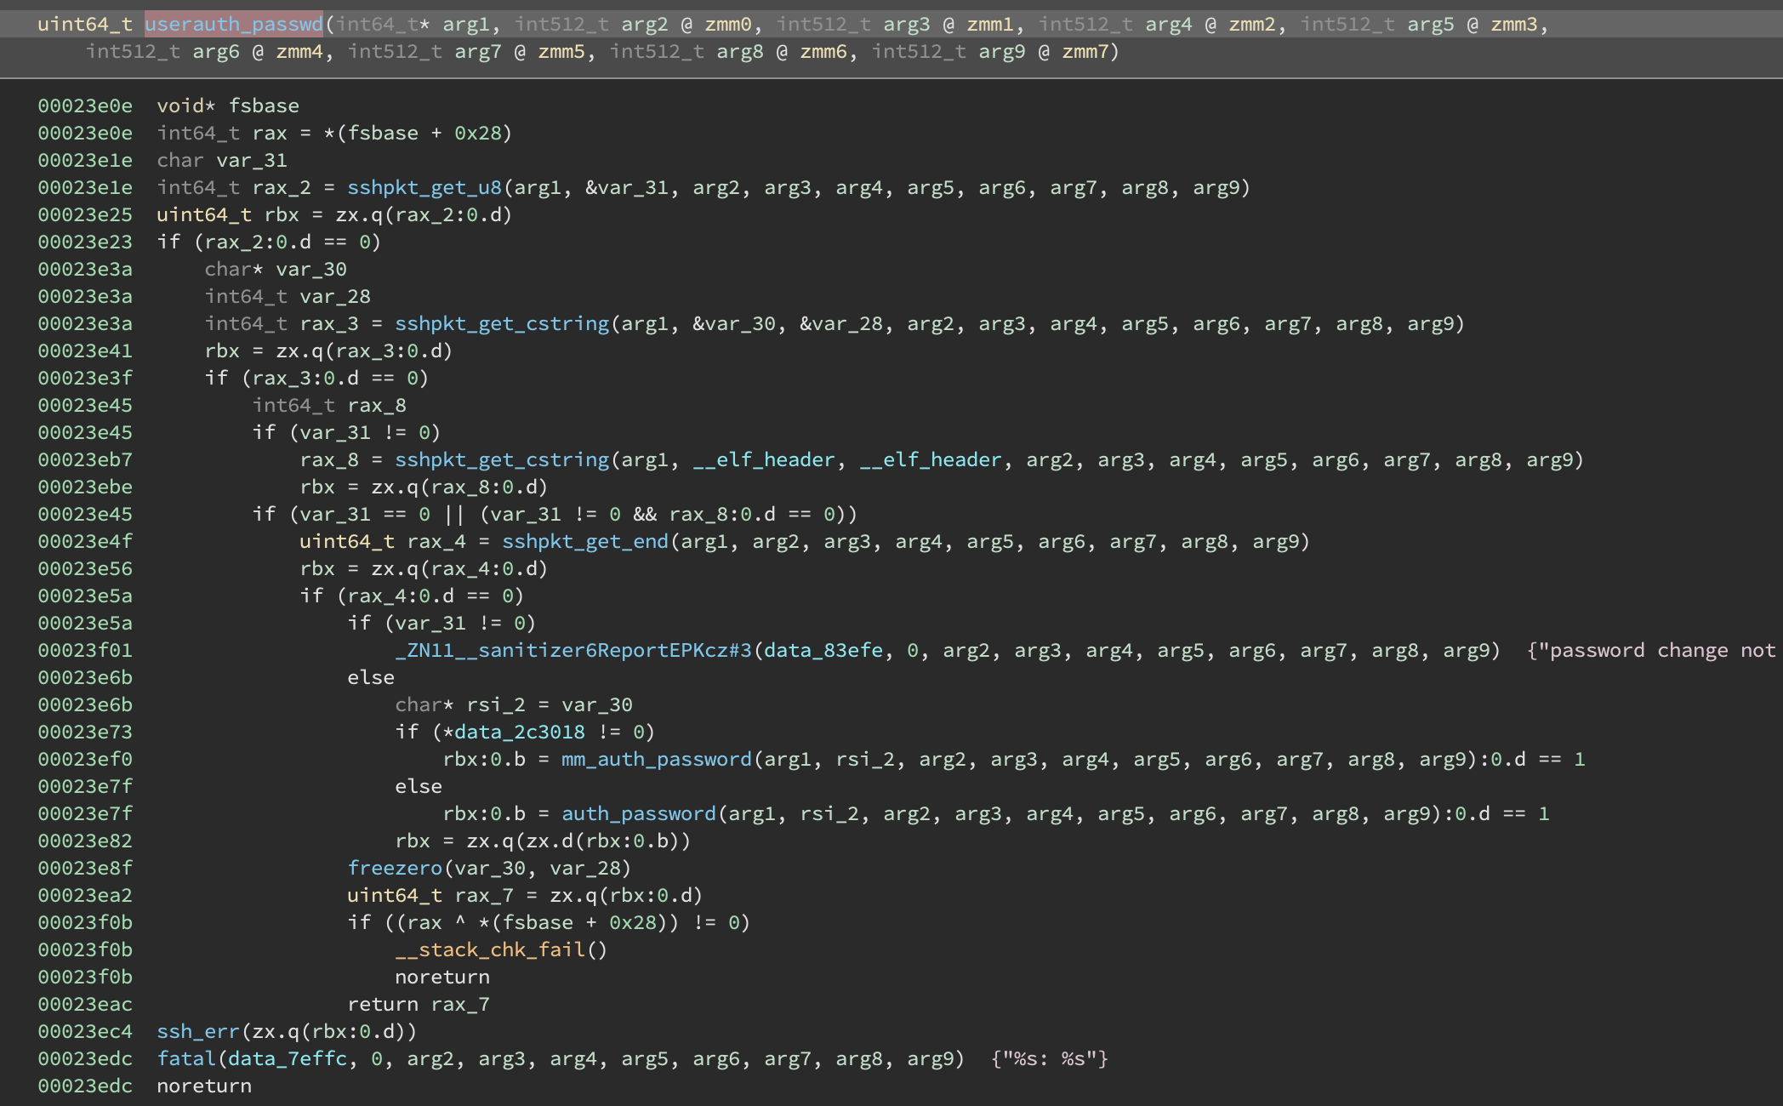
Task: Select address 00023e0e on the void* fsbase line
Action: click(85, 105)
